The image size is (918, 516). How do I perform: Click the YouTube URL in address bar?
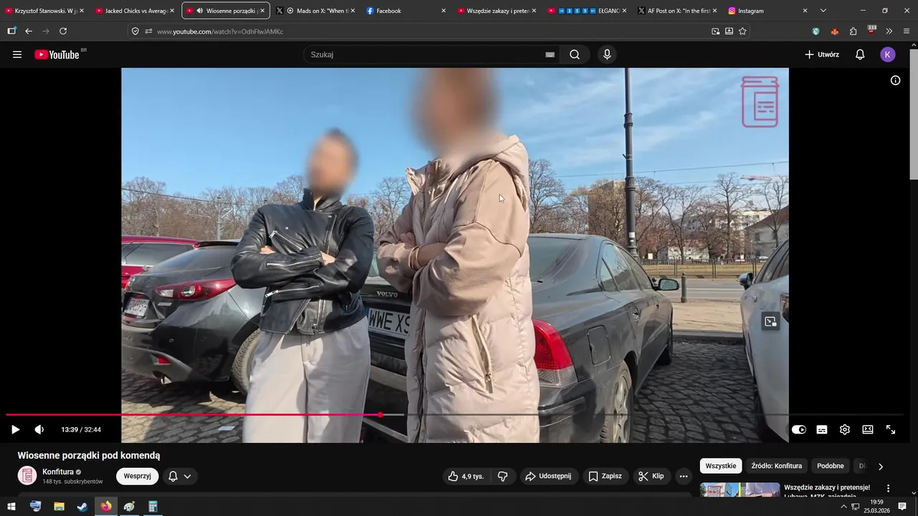220,32
